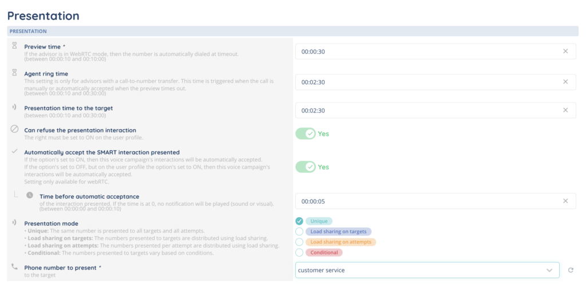Click the prohibited icon beside Can refuse

tap(15, 129)
